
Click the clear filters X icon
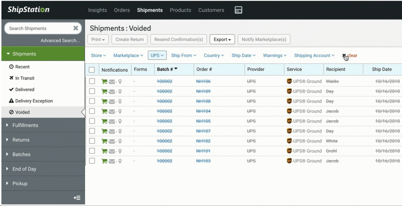(x=344, y=55)
